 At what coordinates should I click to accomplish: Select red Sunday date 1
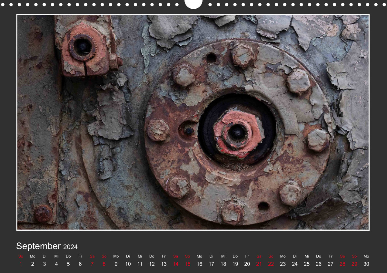[x=21, y=264]
